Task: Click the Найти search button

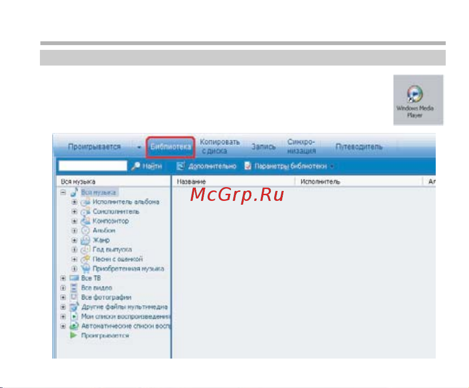Action: click(146, 166)
